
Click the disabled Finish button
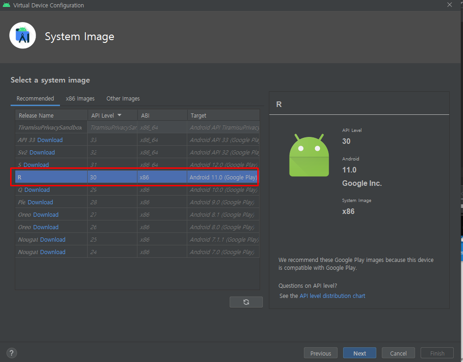pos(437,353)
